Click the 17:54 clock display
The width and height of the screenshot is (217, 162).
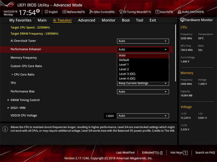pyautogui.click(x=27, y=13)
